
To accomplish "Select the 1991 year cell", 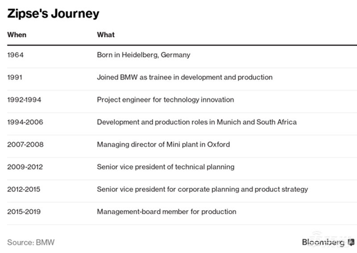I will coord(15,77).
